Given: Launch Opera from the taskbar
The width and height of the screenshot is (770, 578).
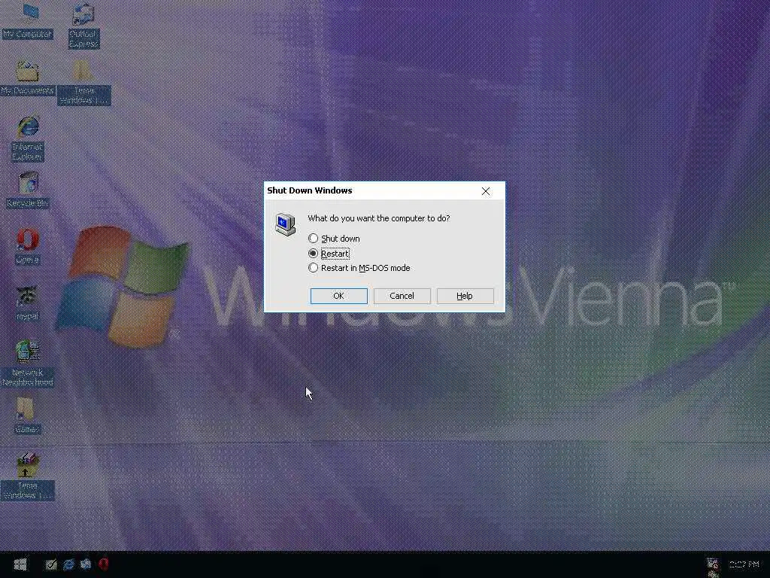Looking at the screenshot, I should (x=104, y=564).
